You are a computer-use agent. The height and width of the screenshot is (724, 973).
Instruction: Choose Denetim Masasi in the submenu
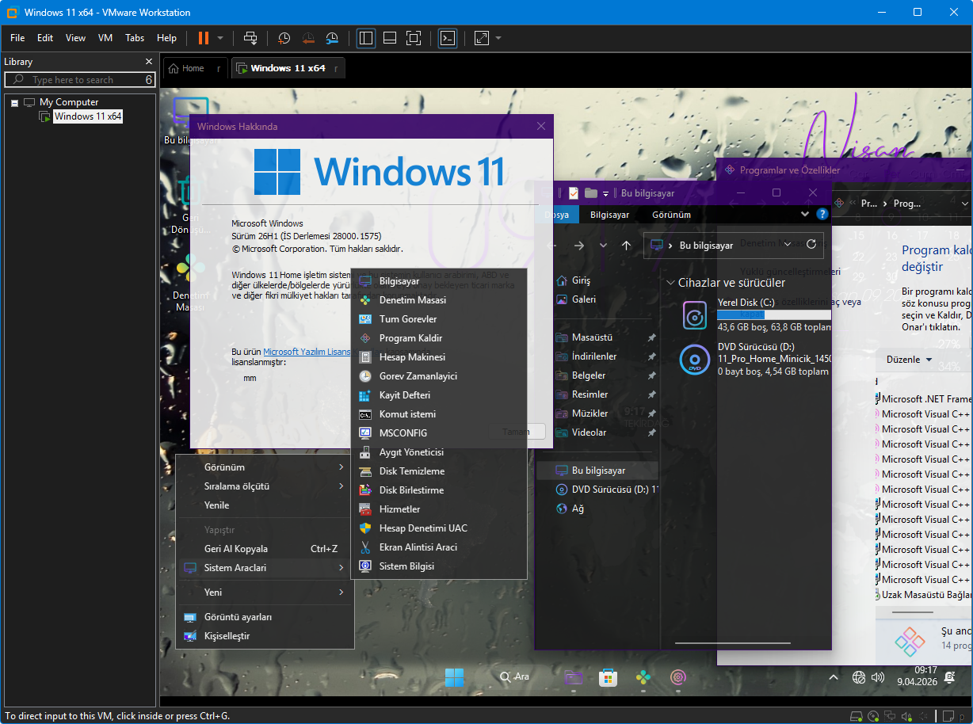point(439,300)
